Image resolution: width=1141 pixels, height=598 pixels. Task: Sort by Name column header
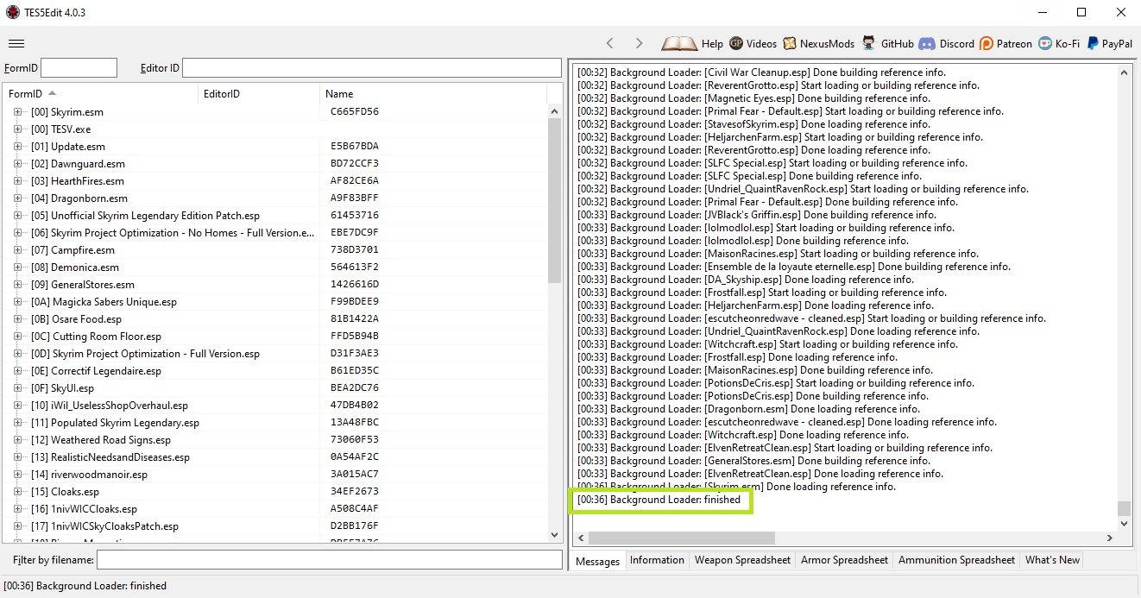pyautogui.click(x=433, y=93)
